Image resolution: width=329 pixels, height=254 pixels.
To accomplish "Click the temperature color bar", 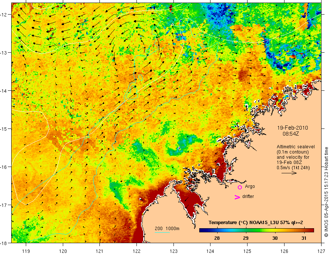I will point(256,230).
